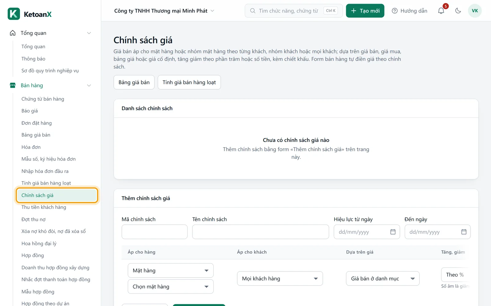Open the company selector dropdown
The image size is (491, 306).
[164, 11]
